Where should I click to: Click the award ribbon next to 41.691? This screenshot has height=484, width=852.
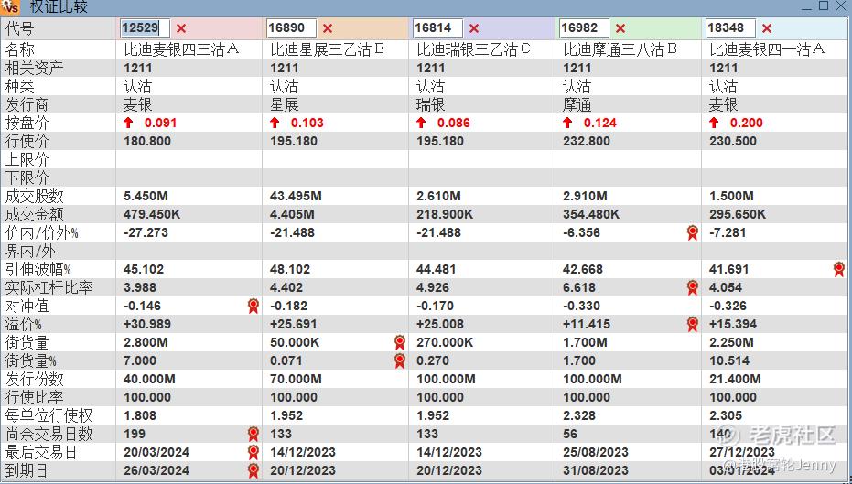coord(839,269)
